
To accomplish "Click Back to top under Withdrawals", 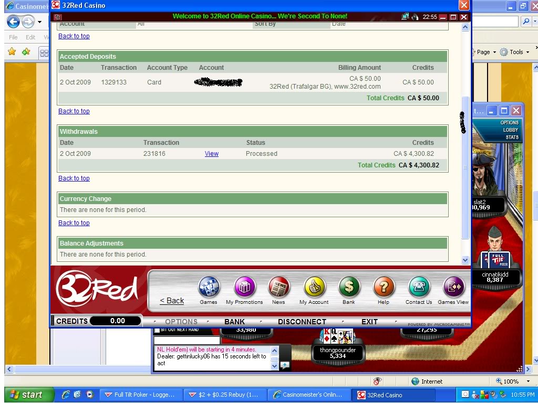I will coord(74,178).
